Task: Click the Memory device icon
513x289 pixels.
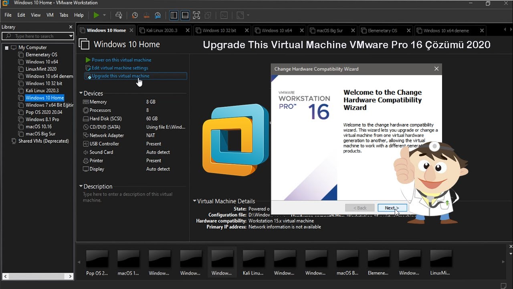Action: (85, 102)
